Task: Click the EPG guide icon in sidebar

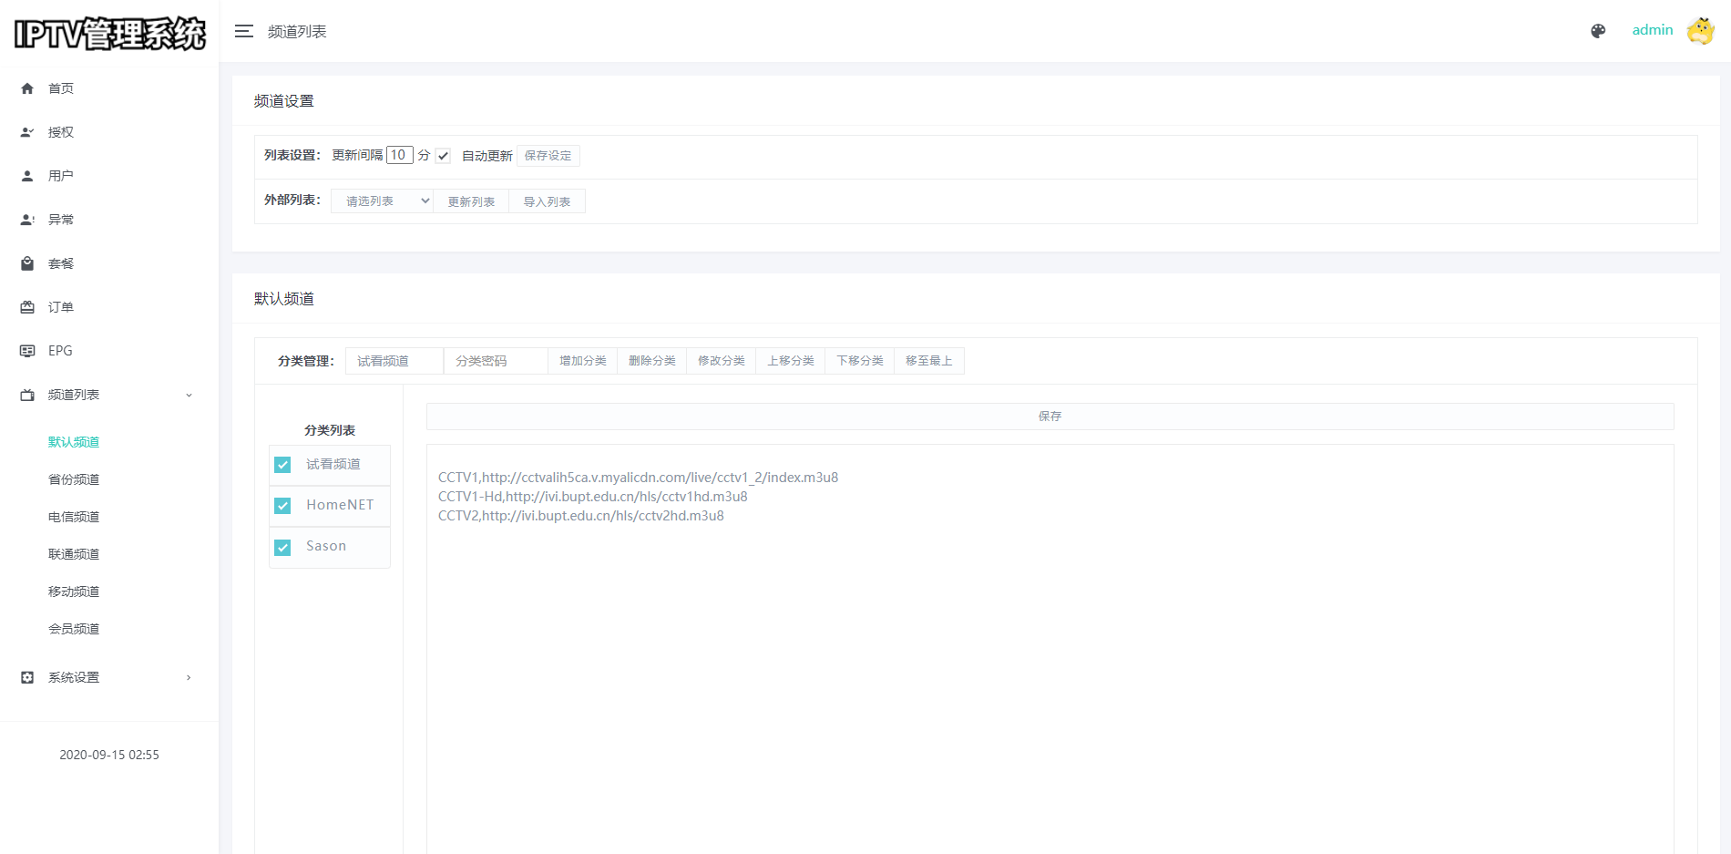Action: coord(27,351)
